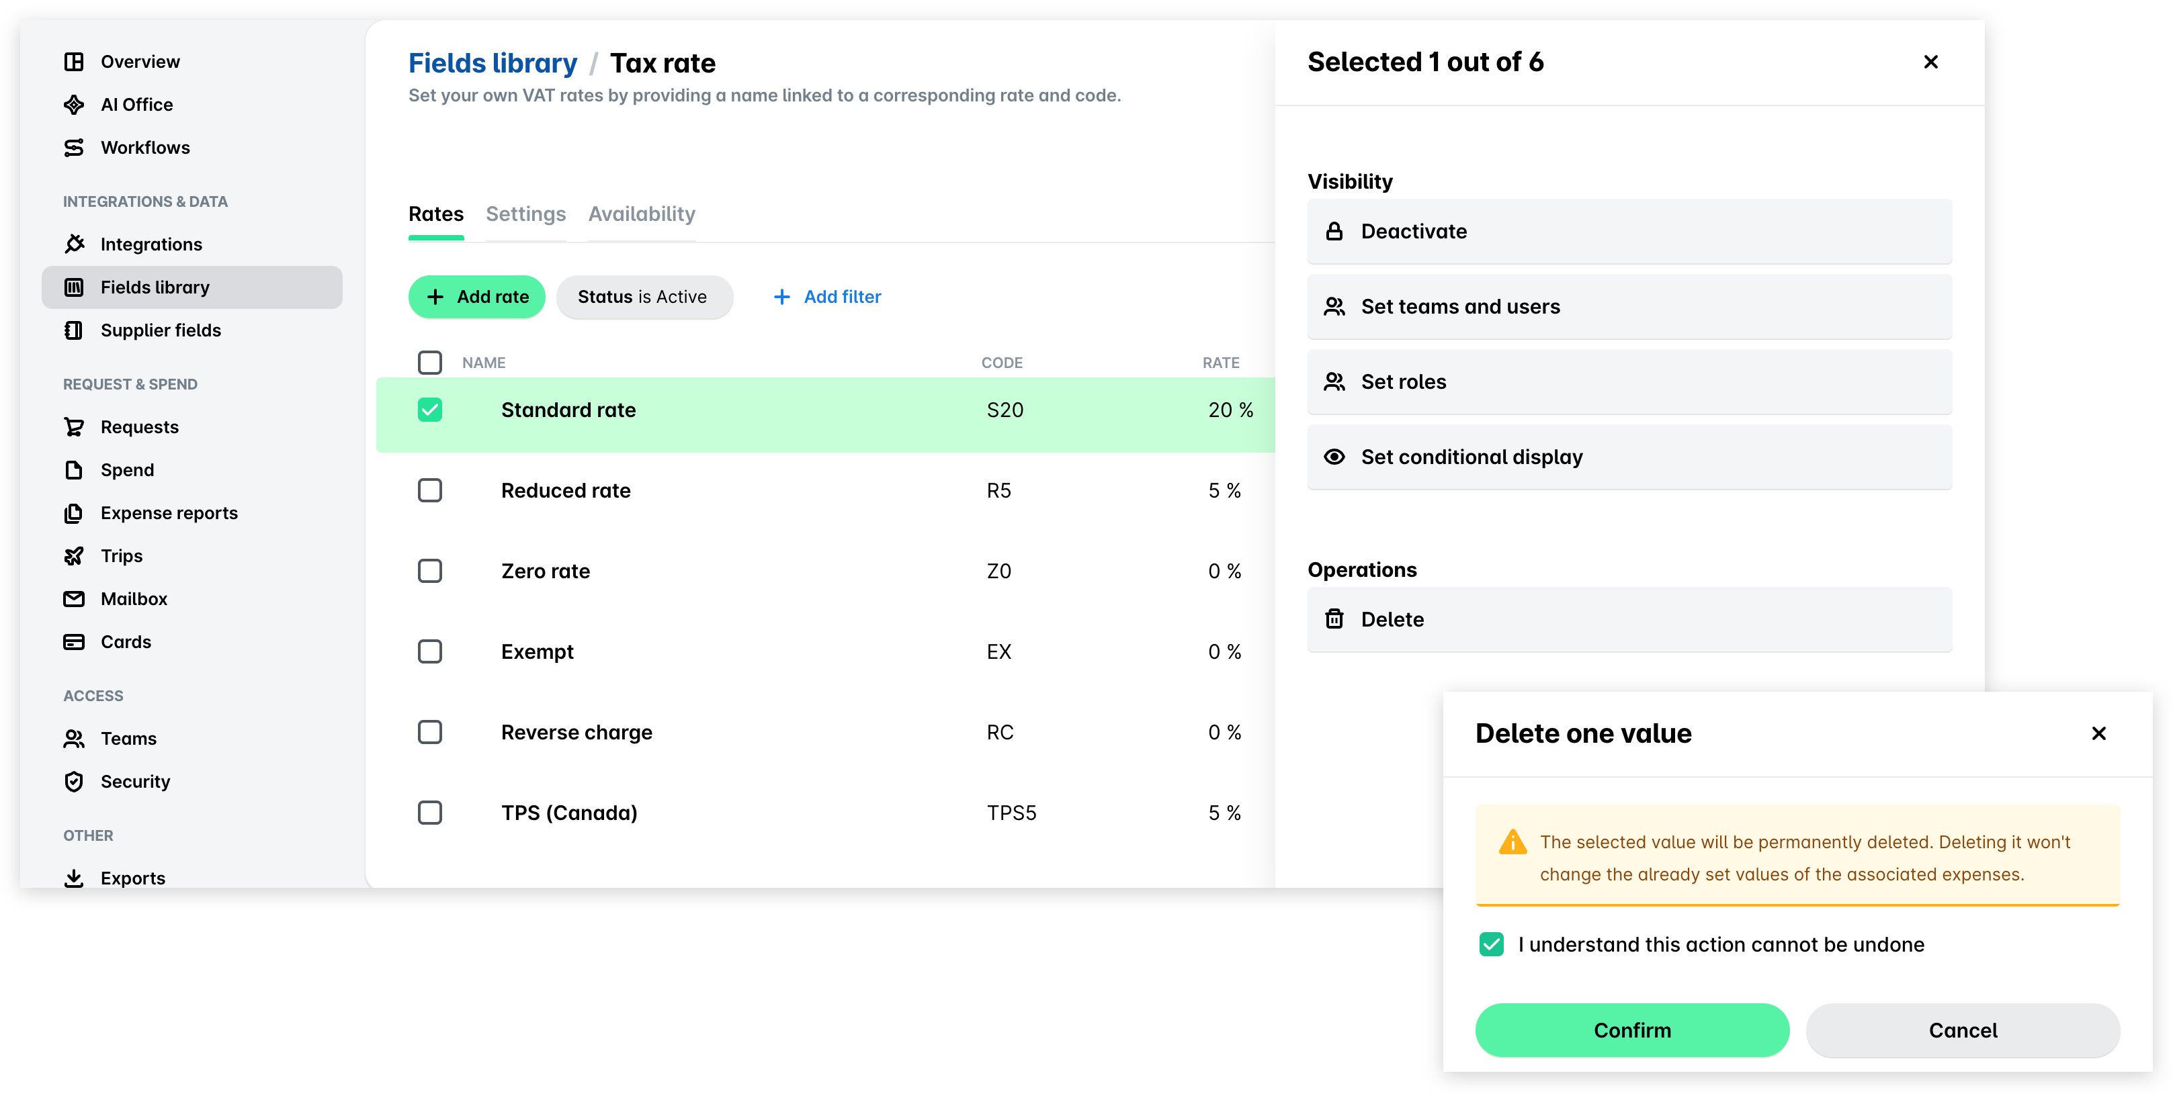2173x1096 pixels.
Task: Close the Selected 1 out of 6 panel
Action: tap(1931, 62)
